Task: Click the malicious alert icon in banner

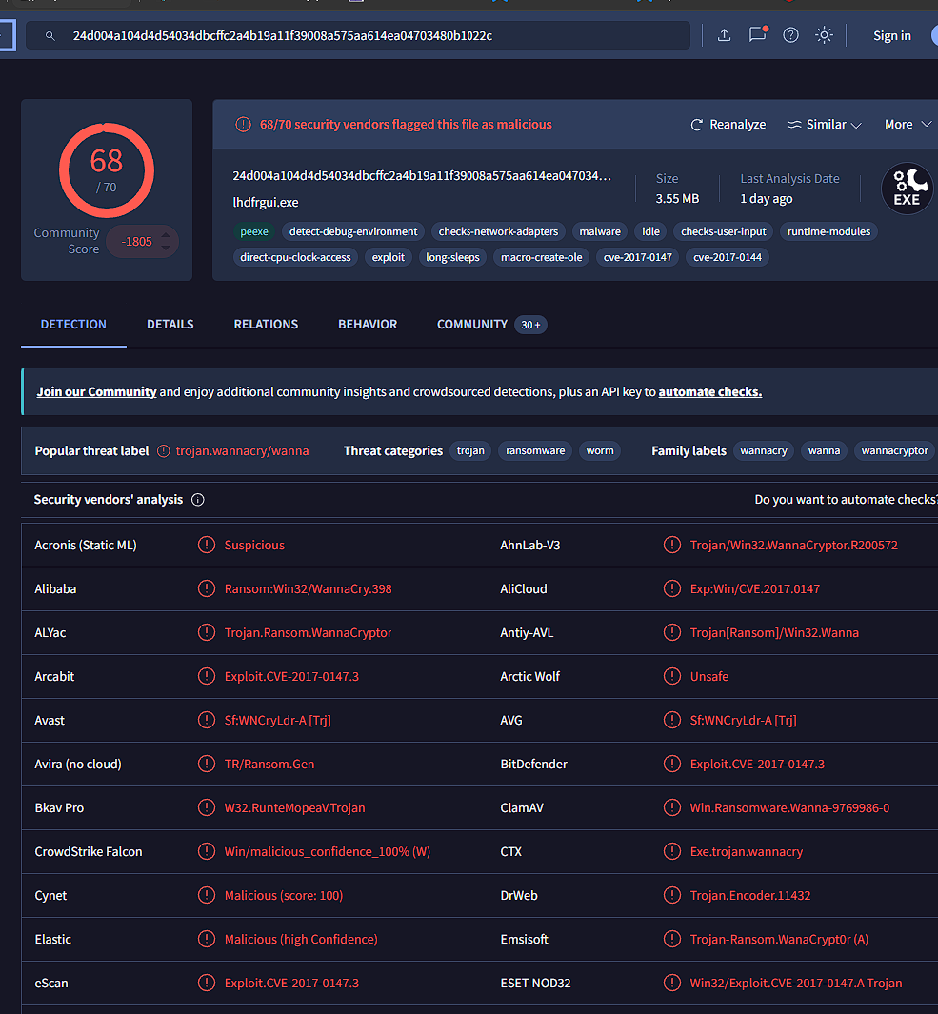Action: coord(243,124)
